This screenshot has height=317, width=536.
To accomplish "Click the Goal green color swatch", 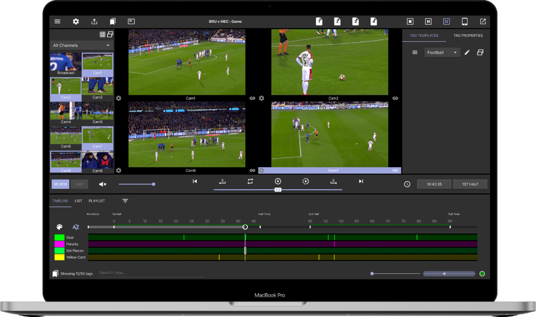I will point(60,238).
